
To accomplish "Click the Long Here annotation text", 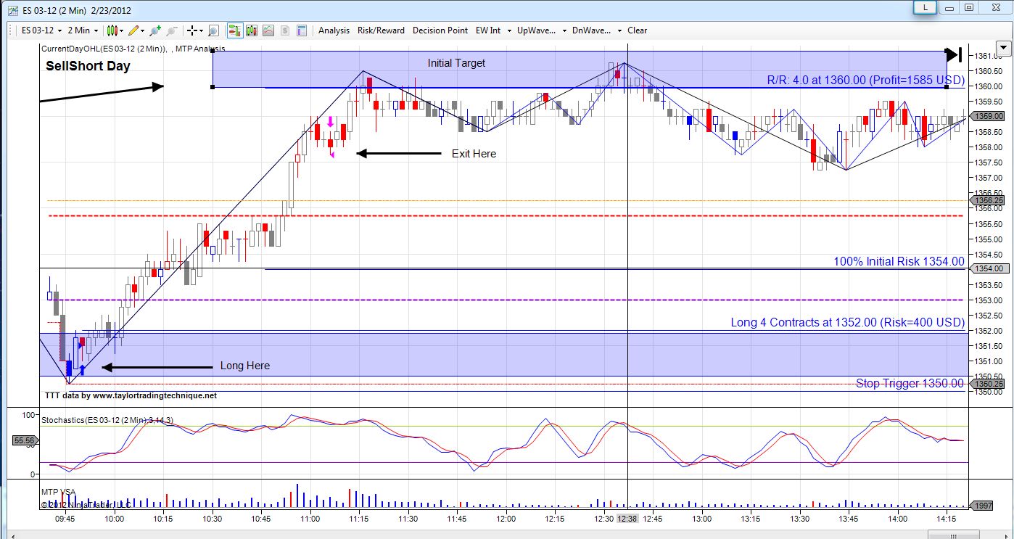I will 245,366.
